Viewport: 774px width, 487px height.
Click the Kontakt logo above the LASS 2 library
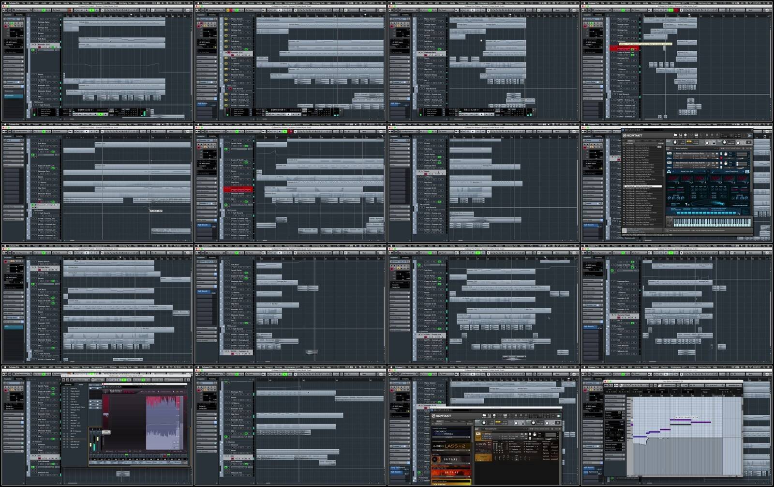click(442, 416)
